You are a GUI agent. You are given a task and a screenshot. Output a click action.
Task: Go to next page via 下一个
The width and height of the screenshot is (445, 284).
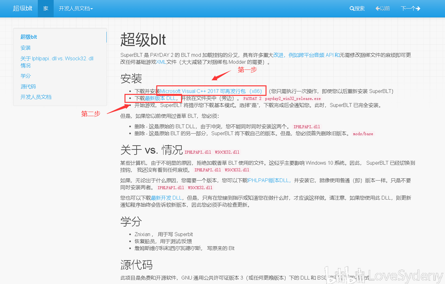410,9
